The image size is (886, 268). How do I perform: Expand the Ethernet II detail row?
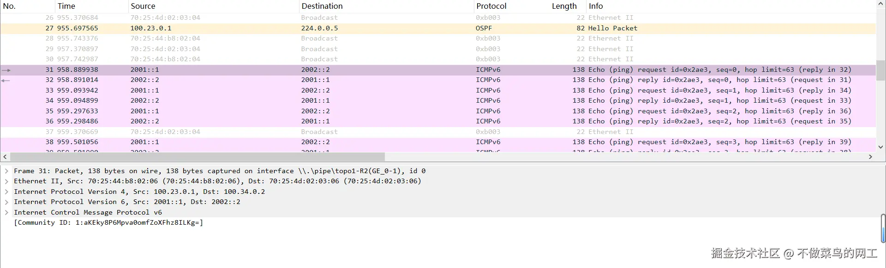(6, 181)
